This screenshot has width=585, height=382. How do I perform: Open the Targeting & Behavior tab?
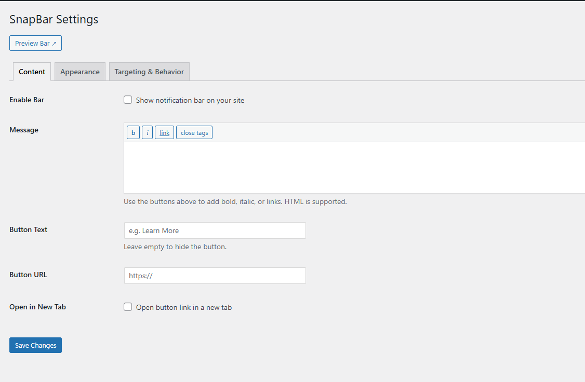[149, 72]
